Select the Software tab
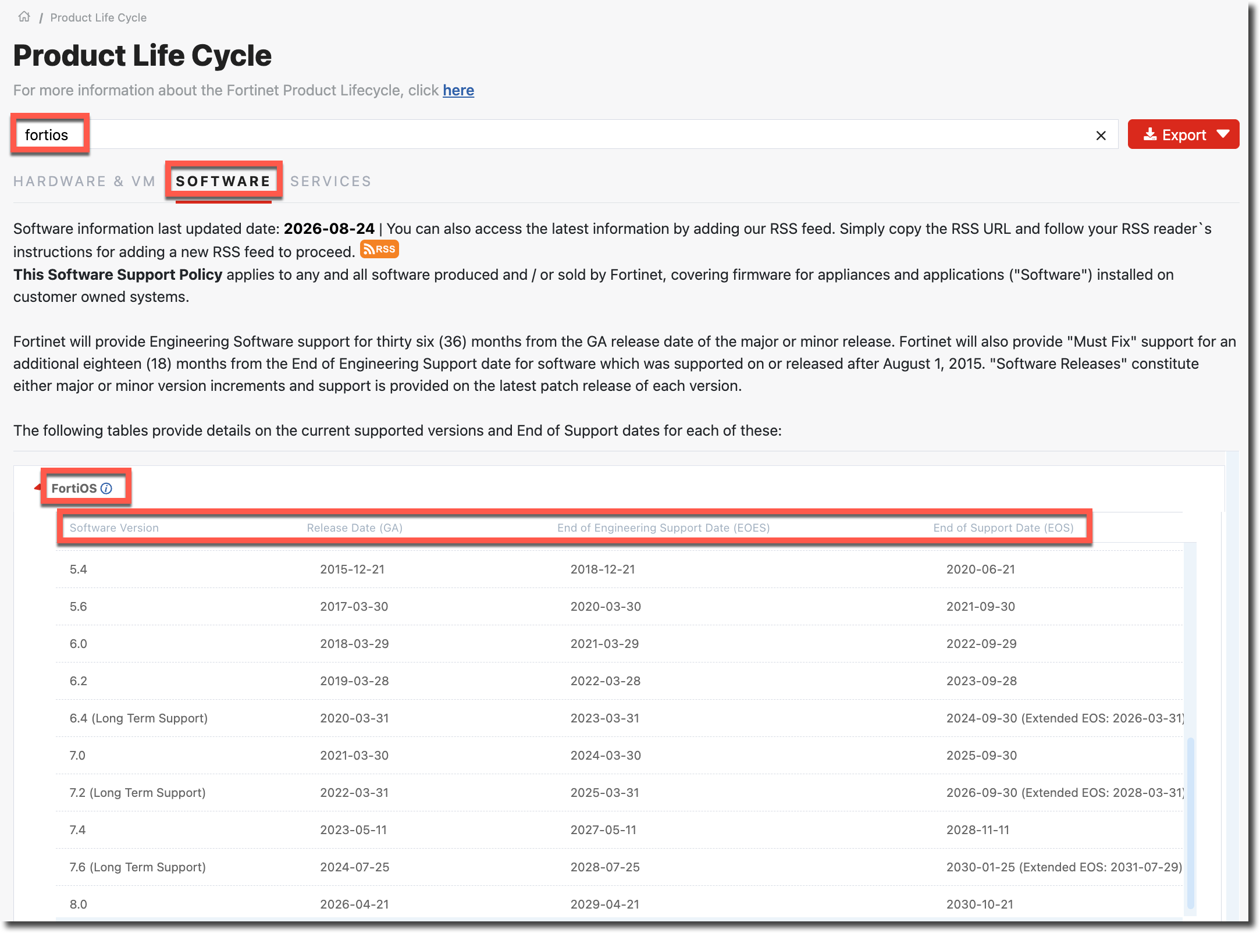The image size is (1260, 933). click(x=223, y=181)
